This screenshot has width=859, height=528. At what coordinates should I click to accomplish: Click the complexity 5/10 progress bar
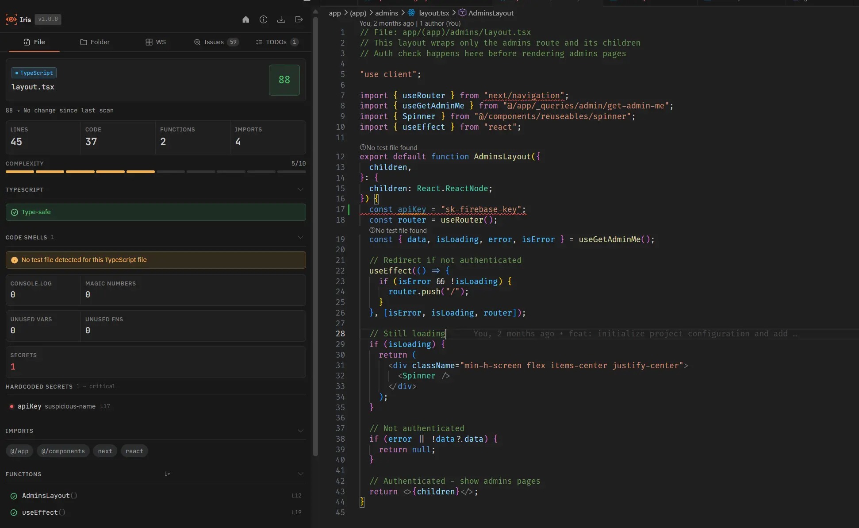pyautogui.click(x=156, y=172)
